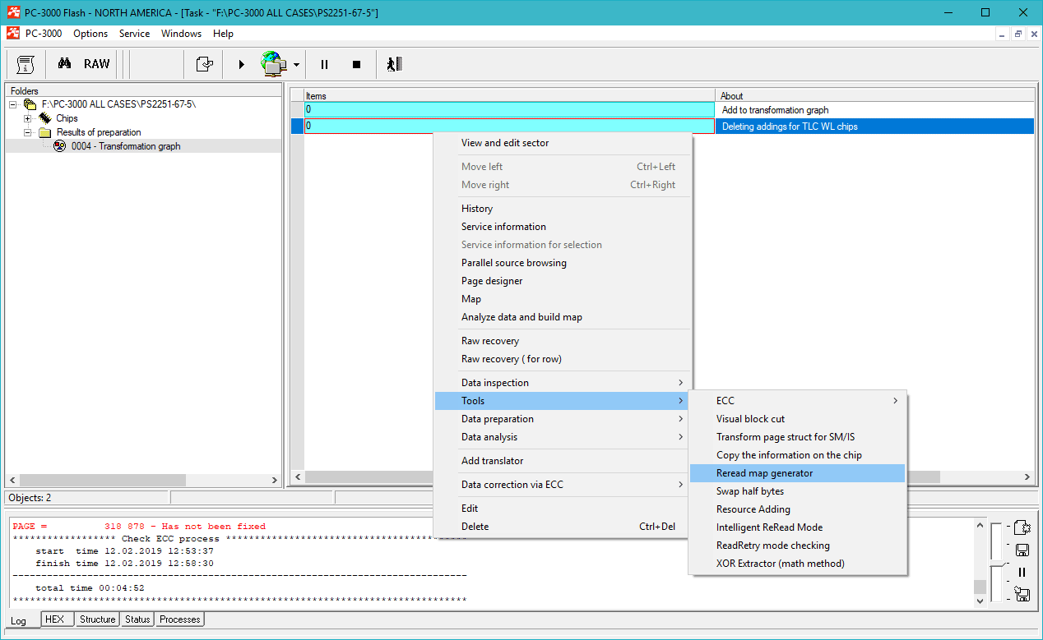Click the Play toolbar button

(242, 64)
